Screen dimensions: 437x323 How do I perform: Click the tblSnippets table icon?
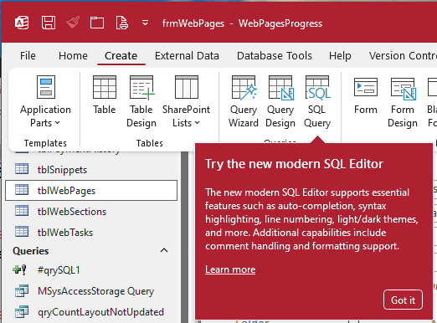[x=22, y=169]
